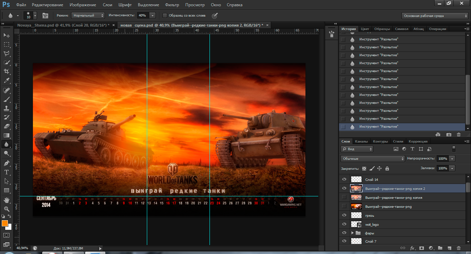Open the layer filter type 'Вид' dropdown
The width and height of the screenshot is (471, 254).
[x=357, y=149]
